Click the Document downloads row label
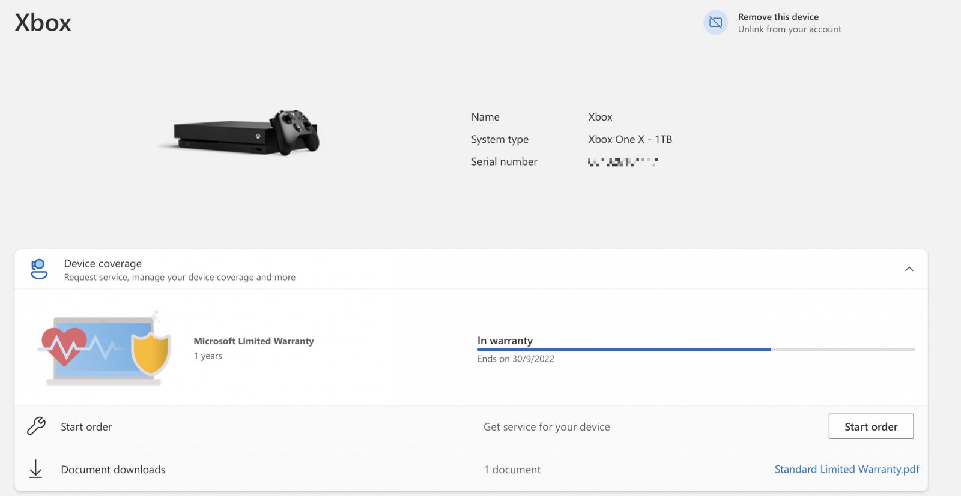The height and width of the screenshot is (496, 961). 113,470
